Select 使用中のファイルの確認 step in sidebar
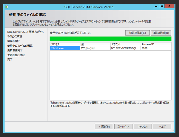 click(20, 46)
